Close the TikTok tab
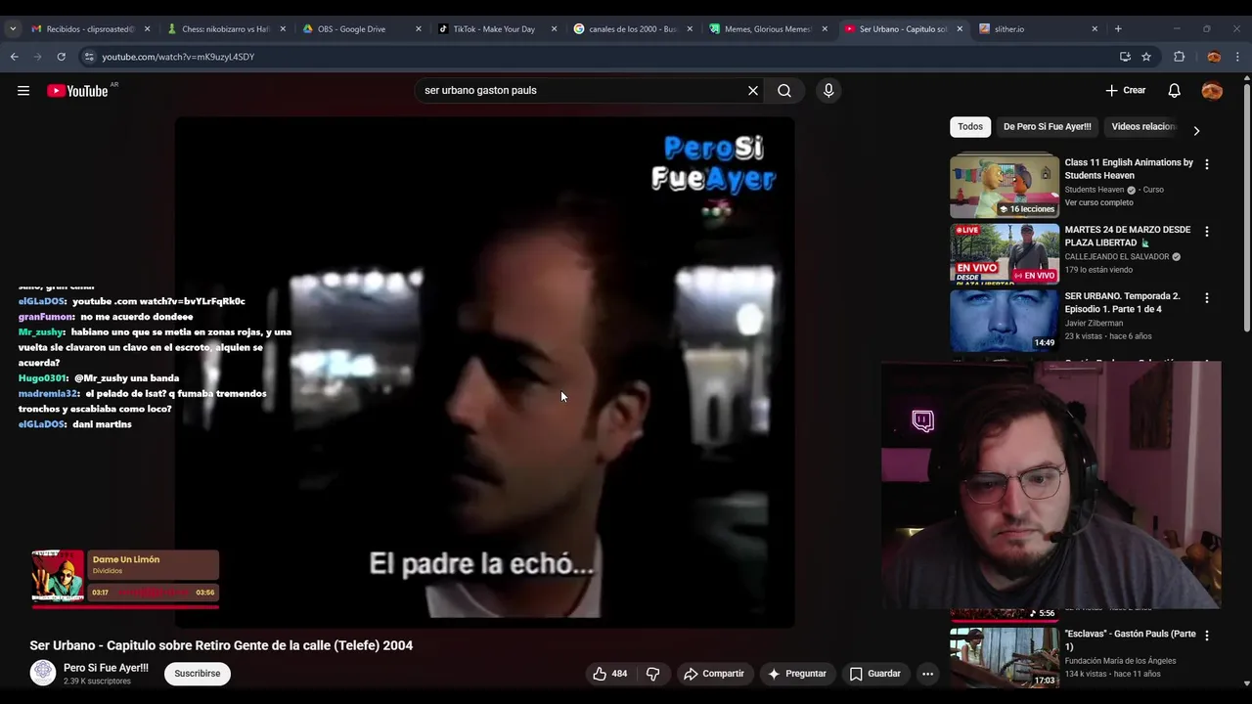The image size is (1252, 704). (x=554, y=29)
